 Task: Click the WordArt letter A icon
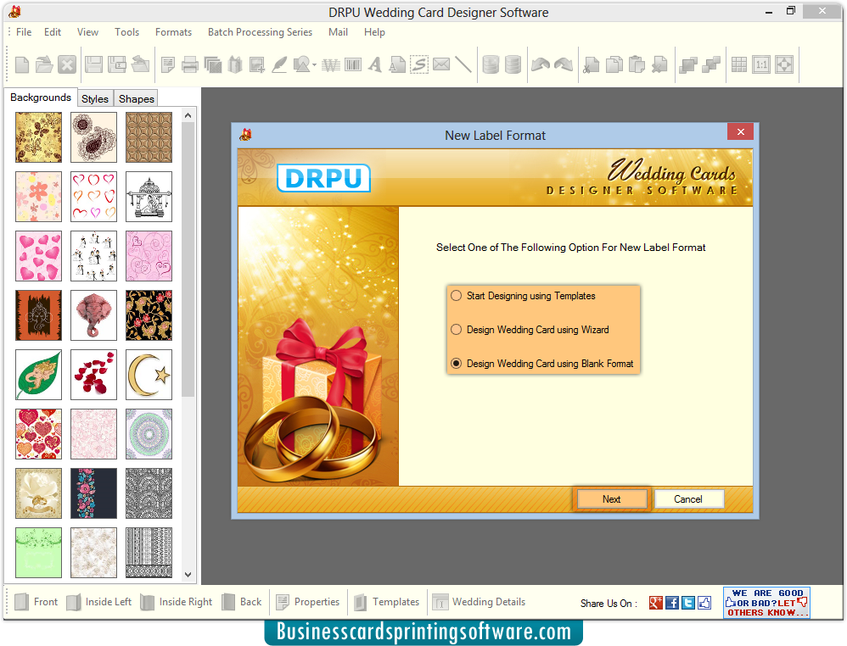(375, 65)
